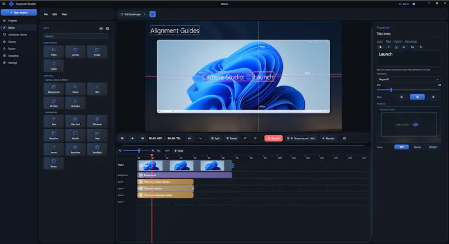This screenshot has height=244, width=449.
Task: Click the blue icon beside 16:9 Landscape
Action: tap(153, 14)
